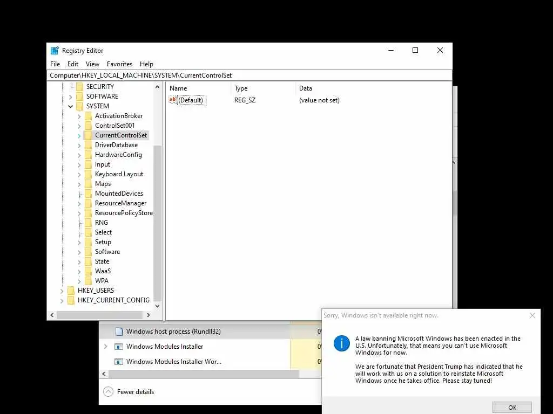Image resolution: width=553 pixels, height=414 pixels.
Task: Click the blue info icon in dialog
Action: 342,343
